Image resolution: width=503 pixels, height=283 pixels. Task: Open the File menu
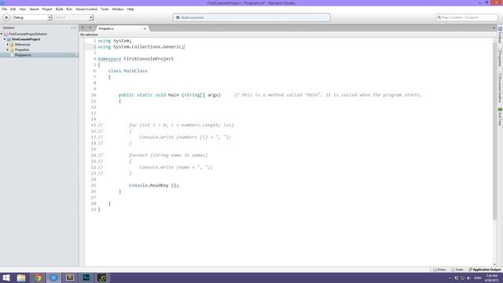pos(5,9)
